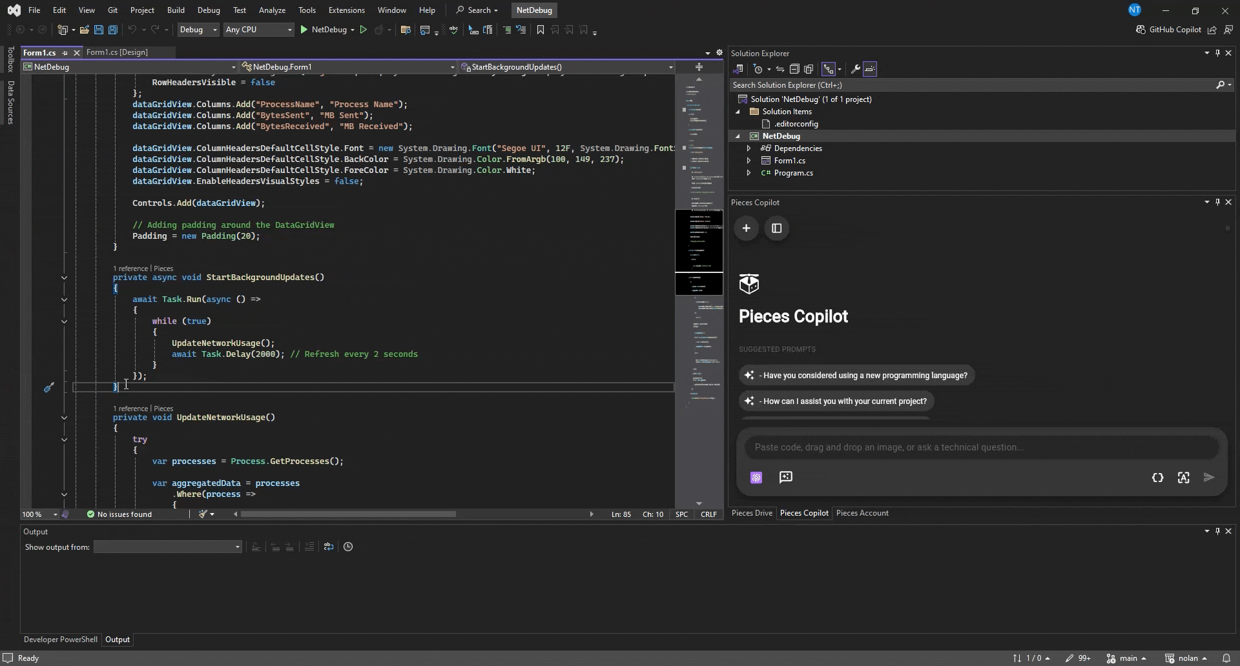
Task: Open Show output from dropdown
Action: tap(168, 547)
